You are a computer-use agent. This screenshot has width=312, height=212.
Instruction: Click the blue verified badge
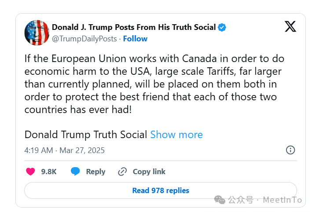pyautogui.click(x=222, y=27)
